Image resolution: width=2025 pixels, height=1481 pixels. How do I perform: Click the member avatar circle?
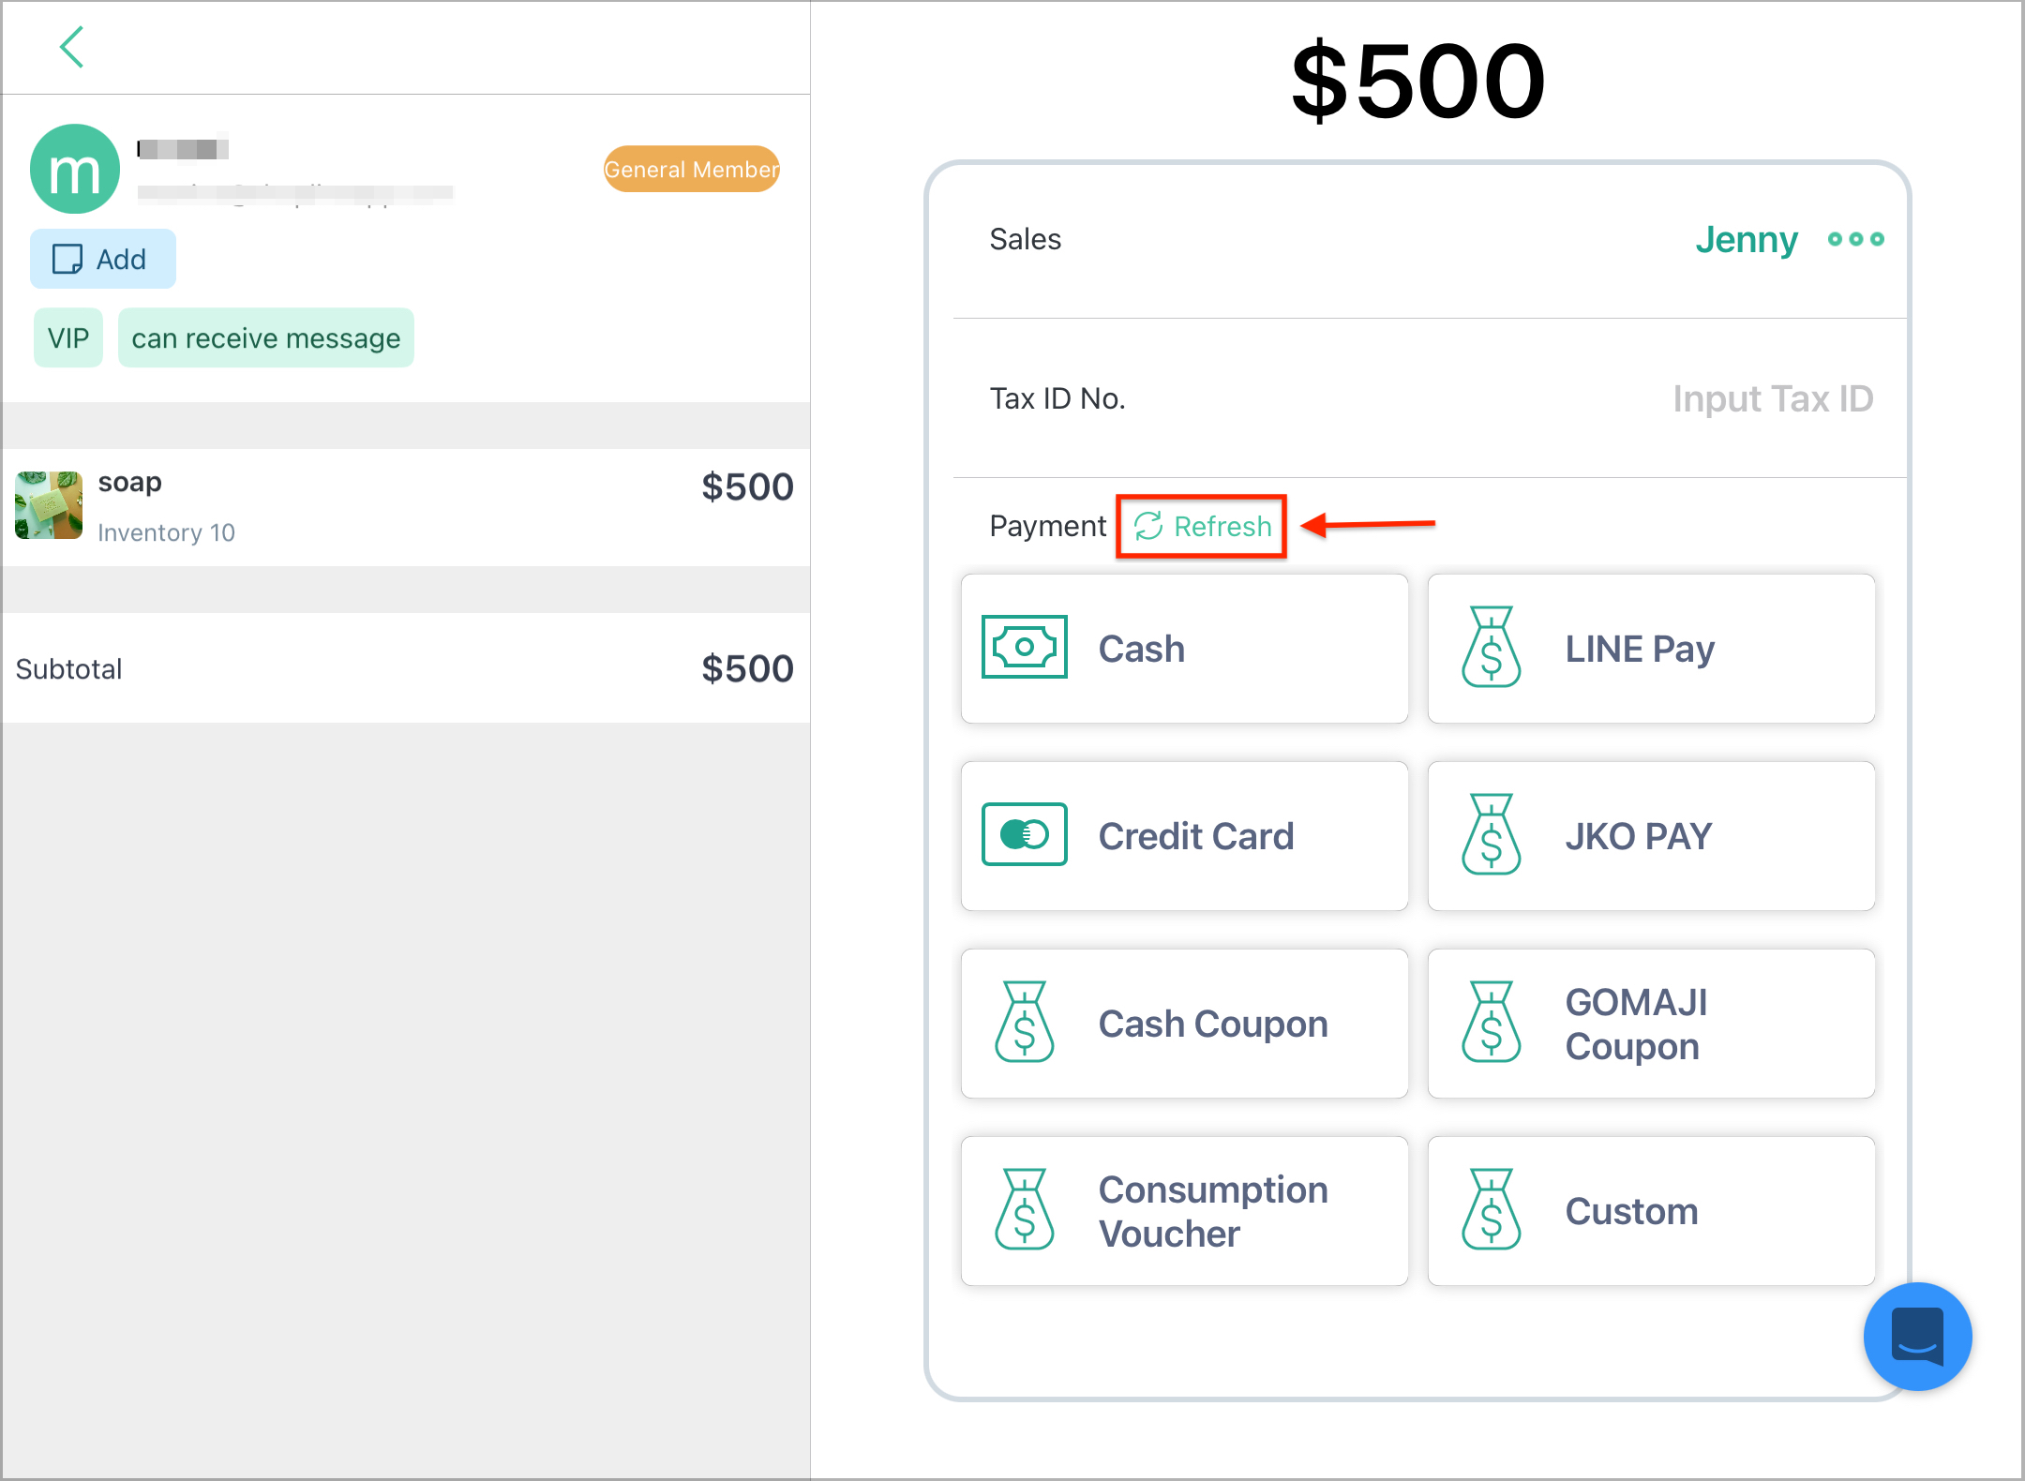74,169
